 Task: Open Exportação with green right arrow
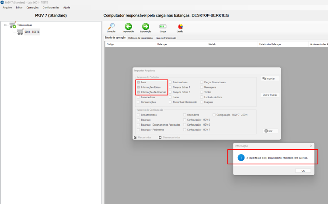point(146,28)
